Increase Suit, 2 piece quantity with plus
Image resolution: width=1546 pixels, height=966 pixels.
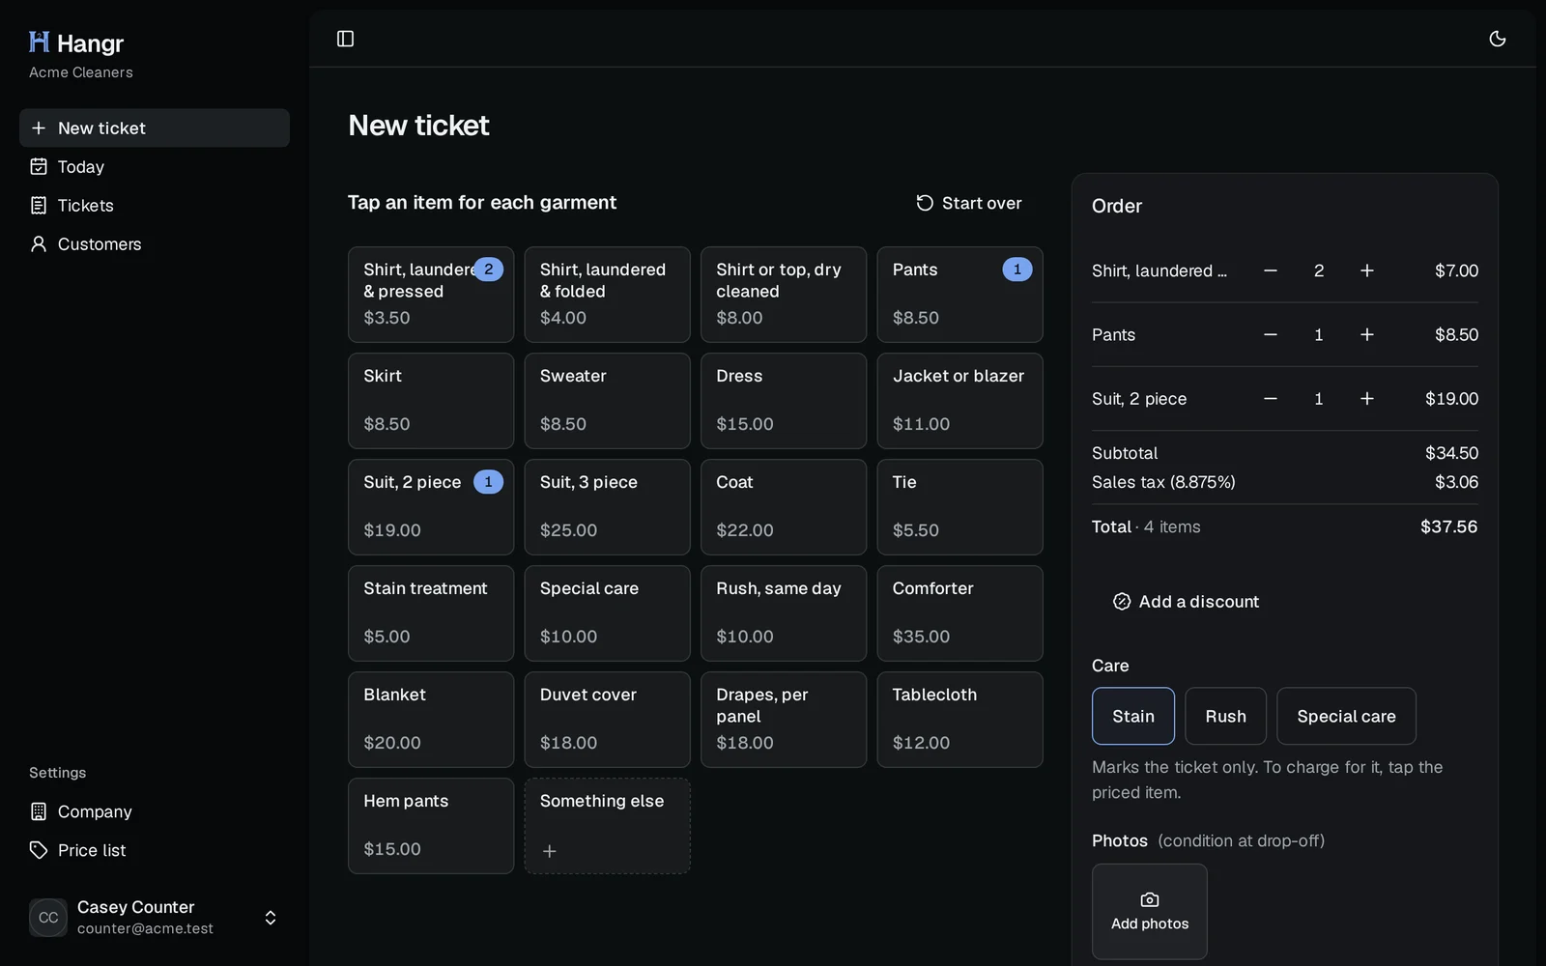(x=1367, y=398)
